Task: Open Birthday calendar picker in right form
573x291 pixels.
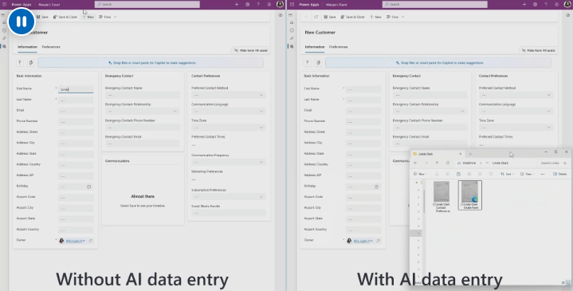Action: point(376,187)
